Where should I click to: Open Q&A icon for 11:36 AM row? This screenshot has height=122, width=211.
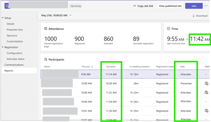coord(206,111)
